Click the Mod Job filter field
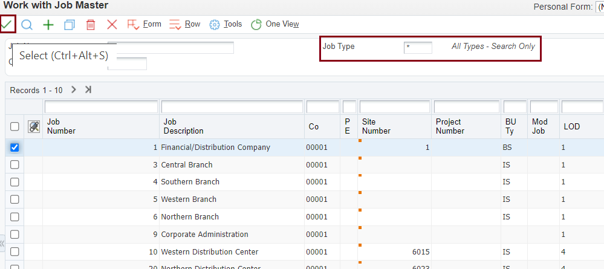Screen dimensions: 604x269 544,106
